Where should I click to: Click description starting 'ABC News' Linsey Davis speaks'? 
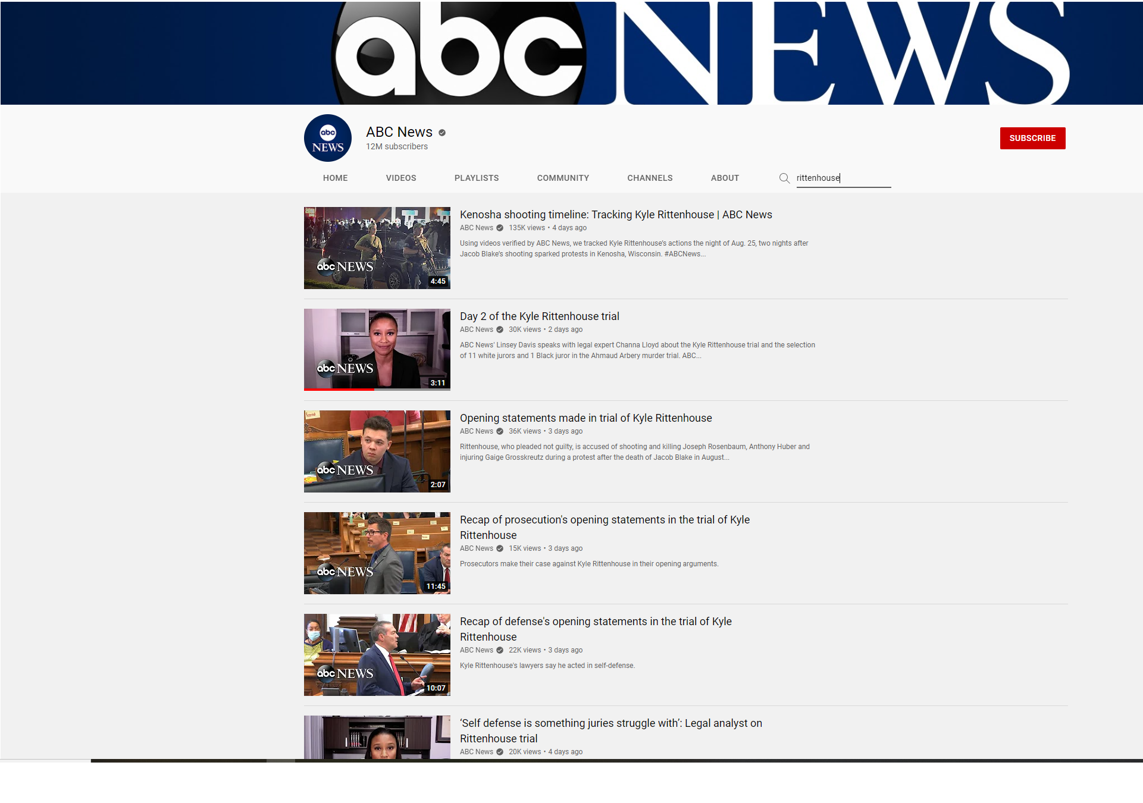click(x=637, y=350)
